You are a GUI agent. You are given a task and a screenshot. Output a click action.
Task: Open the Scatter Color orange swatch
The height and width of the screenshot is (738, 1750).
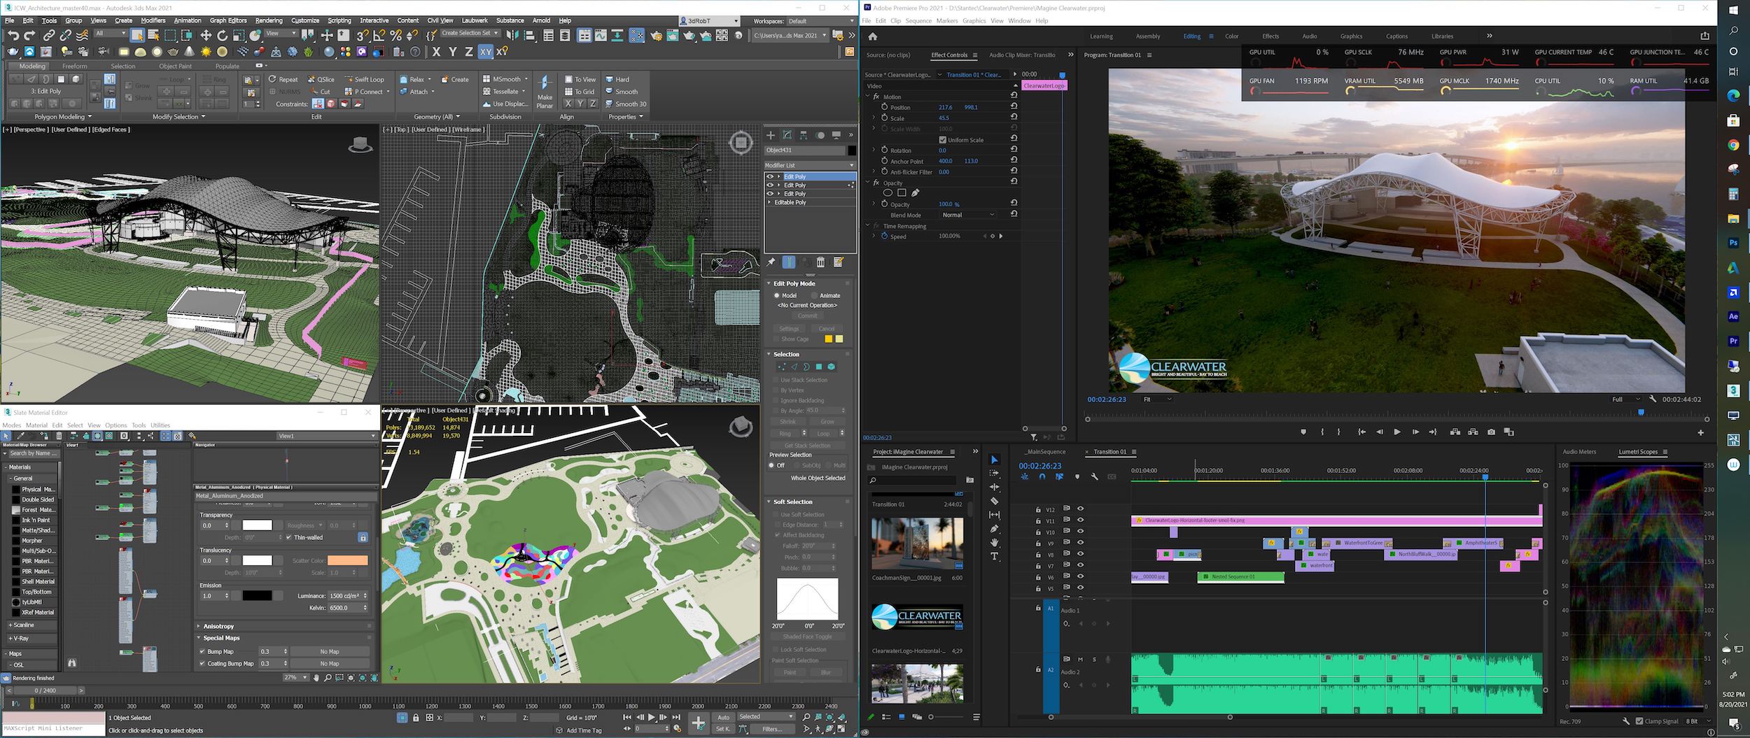click(348, 560)
